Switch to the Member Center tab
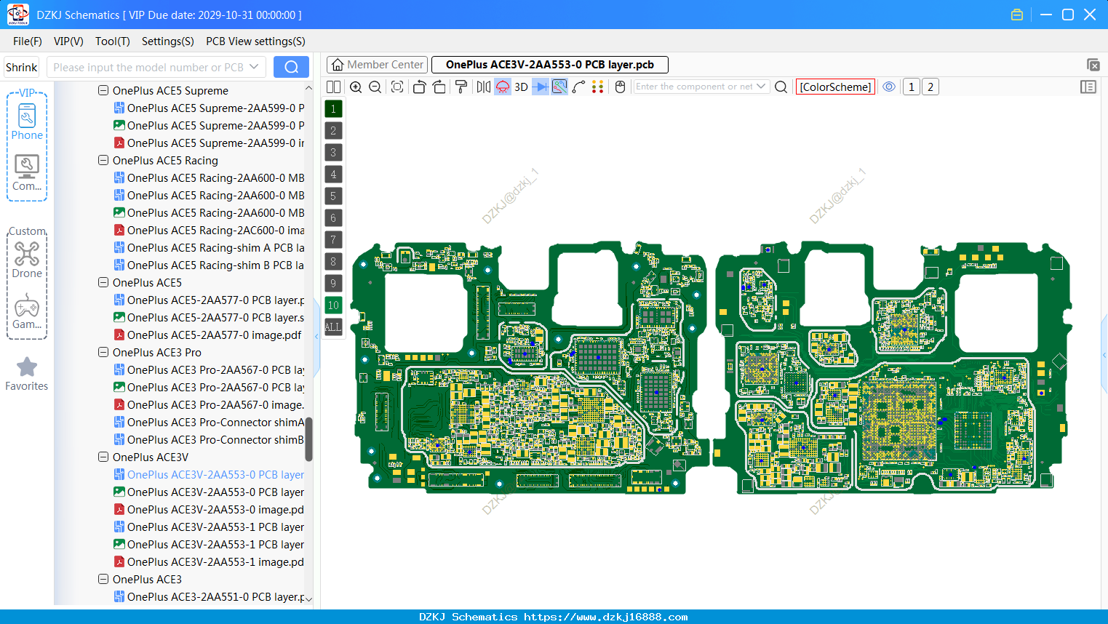1108x624 pixels. [x=378, y=65]
